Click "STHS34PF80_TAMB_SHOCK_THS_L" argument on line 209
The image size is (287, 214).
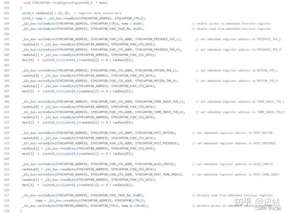[159, 101]
